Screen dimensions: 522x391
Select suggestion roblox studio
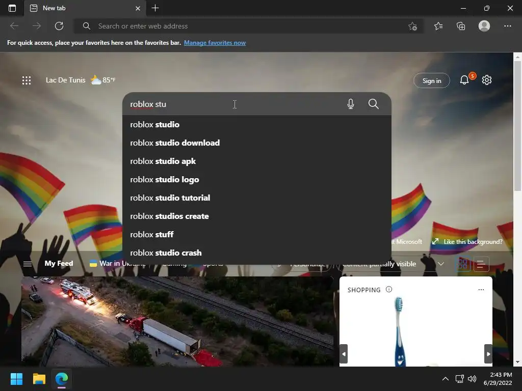(257, 124)
